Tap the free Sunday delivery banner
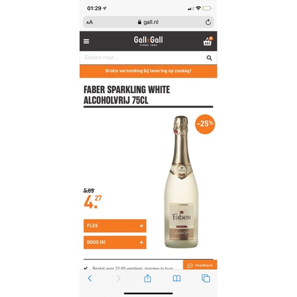 coord(148,71)
